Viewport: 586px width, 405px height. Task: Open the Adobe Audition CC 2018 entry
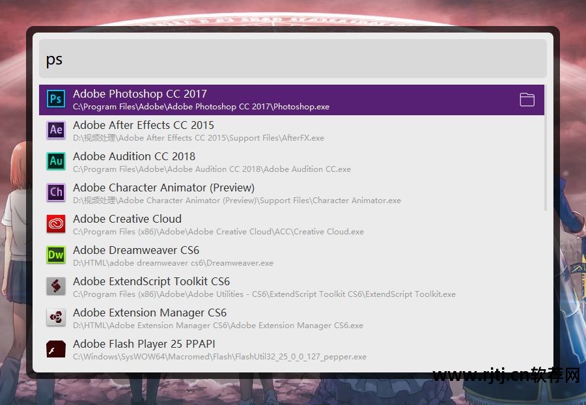pyautogui.click(x=134, y=156)
